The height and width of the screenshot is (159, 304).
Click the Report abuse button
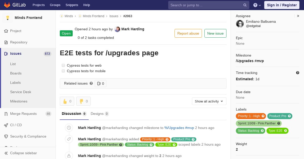[x=188, y=33]
